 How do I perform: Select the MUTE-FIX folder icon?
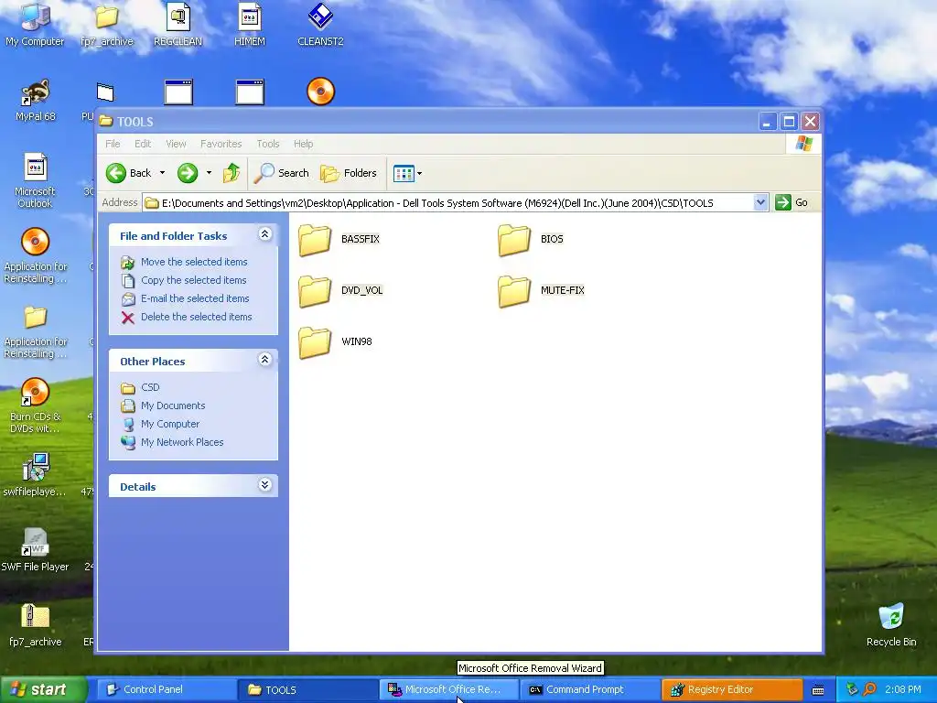tap(514, 291)
